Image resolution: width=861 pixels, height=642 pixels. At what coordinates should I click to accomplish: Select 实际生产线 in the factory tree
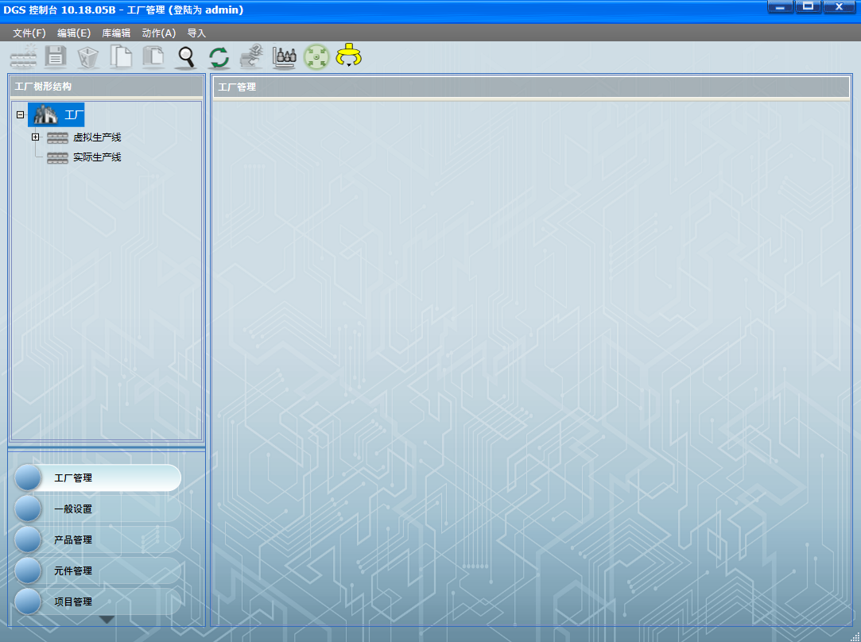tap(97, 157)
